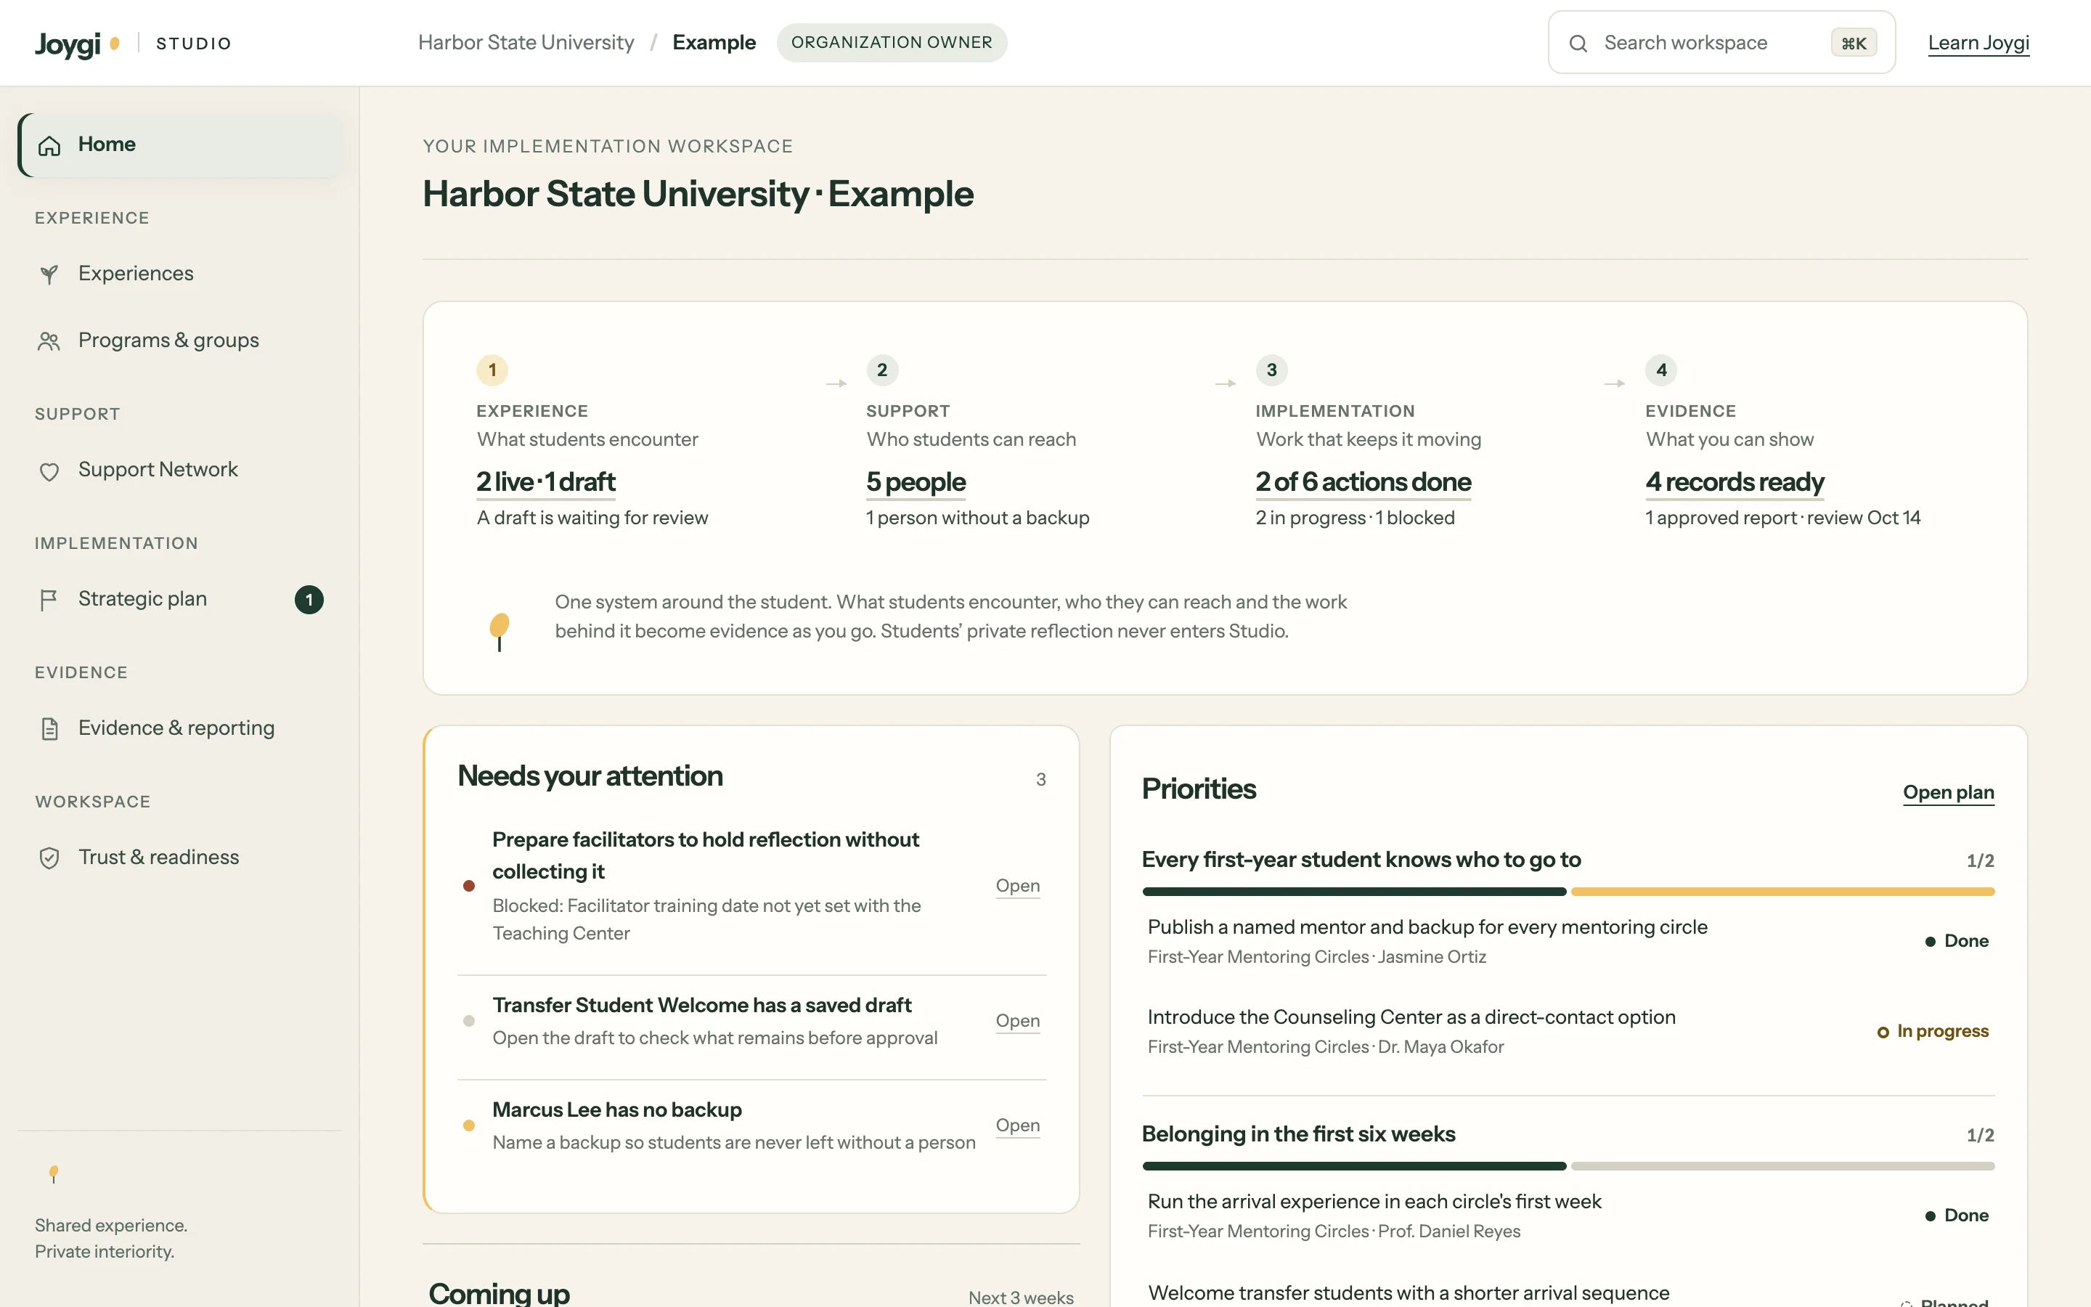Click progress bar for 'Every first-year student' priority
Viewport: 2091px width, 1307px height.
(x=1568, y=891)
